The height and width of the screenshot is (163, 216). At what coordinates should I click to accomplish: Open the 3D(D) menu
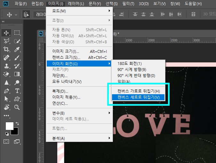tap(144, 4)
